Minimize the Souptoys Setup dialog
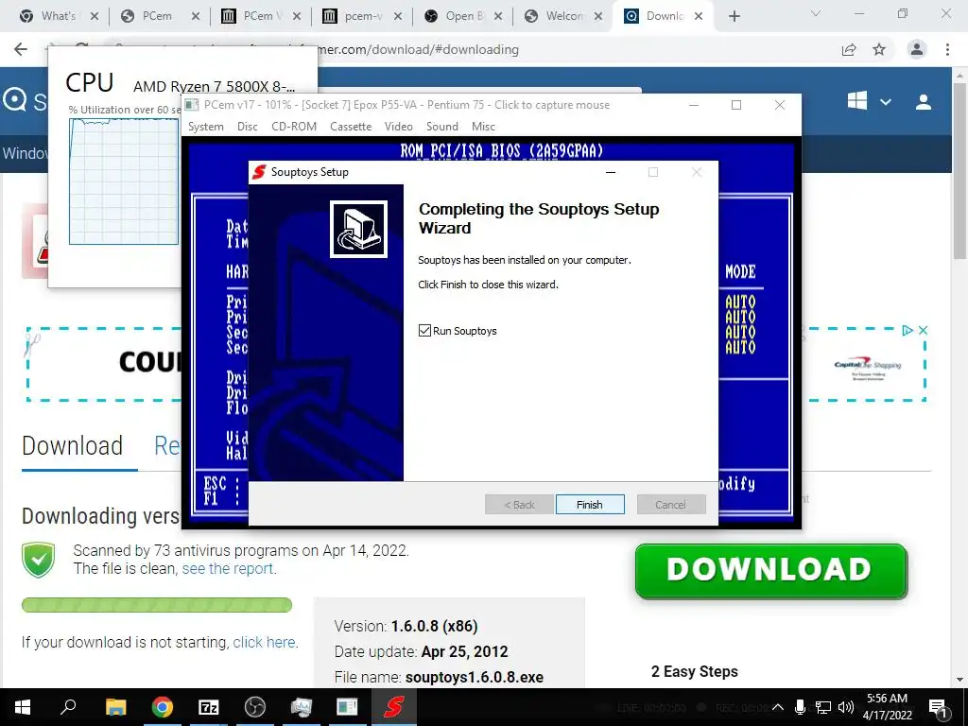Image resolution: width=968 pixels, height=726 pixels. (611, 172)
